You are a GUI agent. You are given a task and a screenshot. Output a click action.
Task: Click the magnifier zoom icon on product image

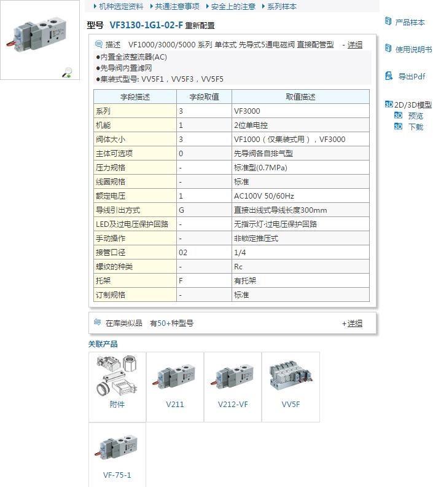[68, 73]
